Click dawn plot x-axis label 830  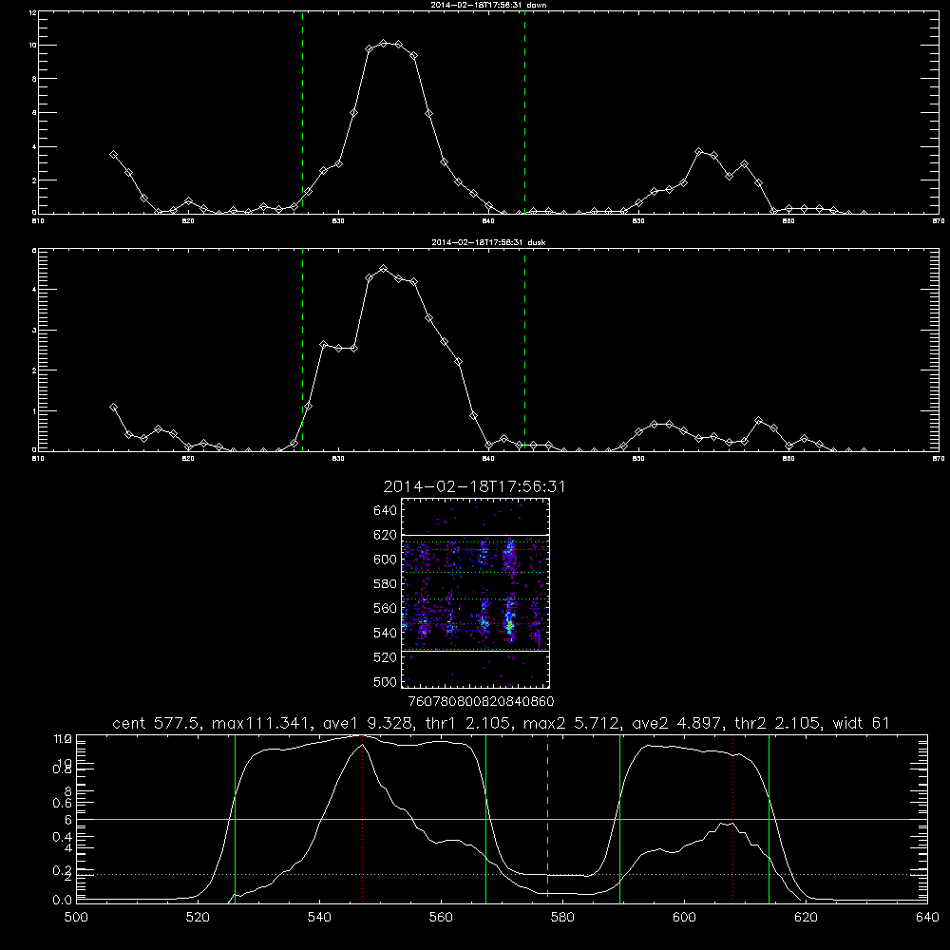[x=338, y=221]
